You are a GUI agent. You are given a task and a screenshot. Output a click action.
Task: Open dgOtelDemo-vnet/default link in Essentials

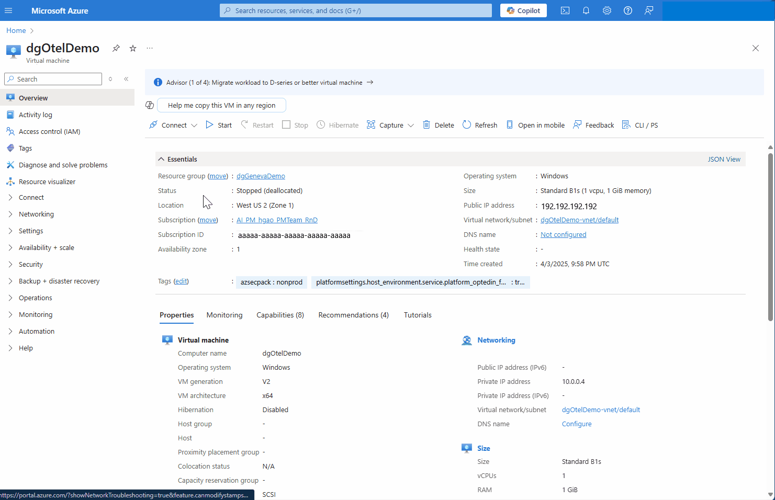(579, 220)
